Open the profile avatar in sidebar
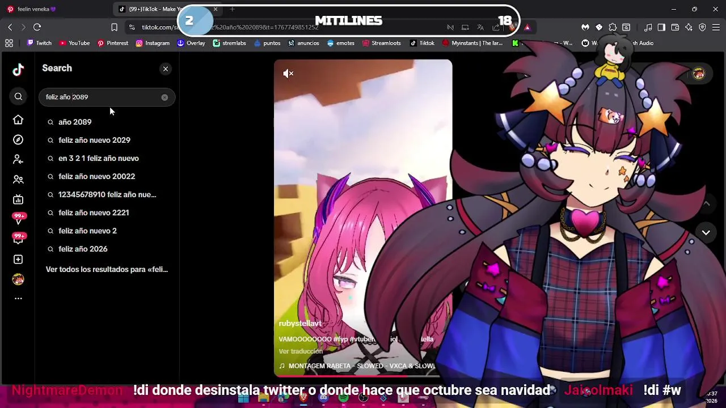 18,279
